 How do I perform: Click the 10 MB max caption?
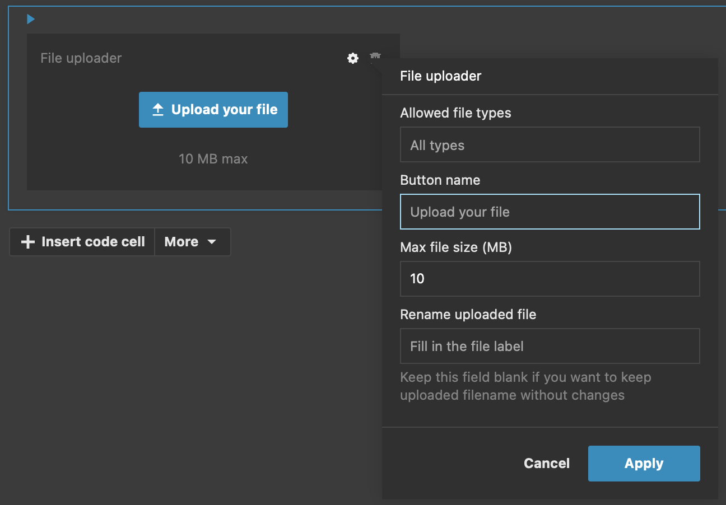pyautogui.click(x=213, y=158)
